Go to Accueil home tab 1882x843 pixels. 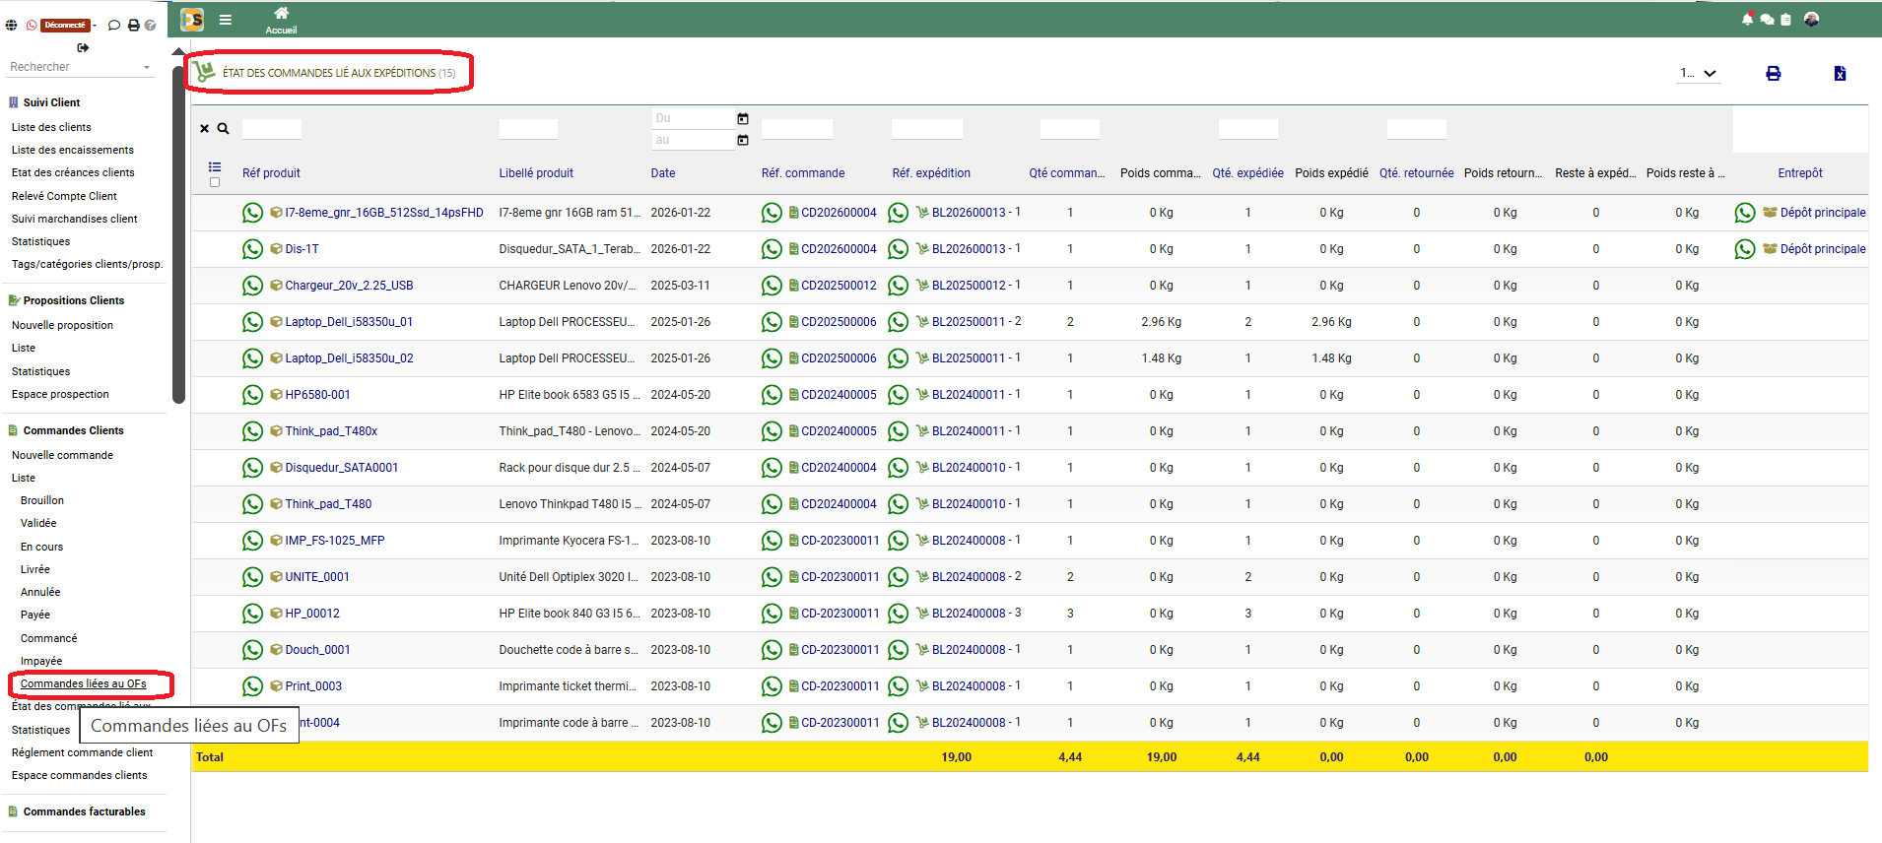[x=281, y=20]
